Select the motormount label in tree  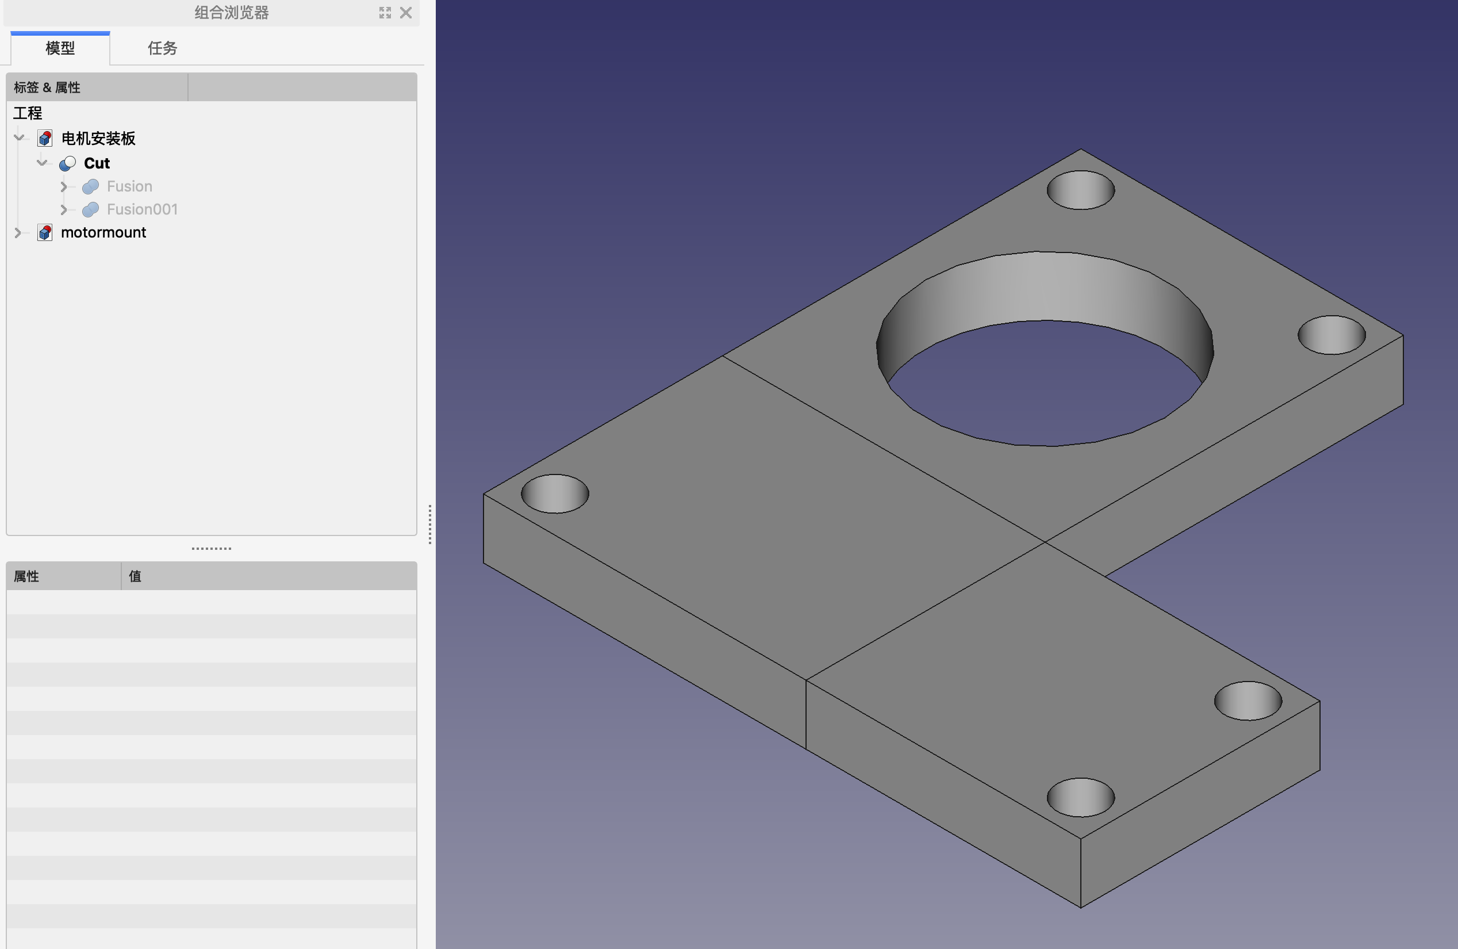(x=103, y=233)
